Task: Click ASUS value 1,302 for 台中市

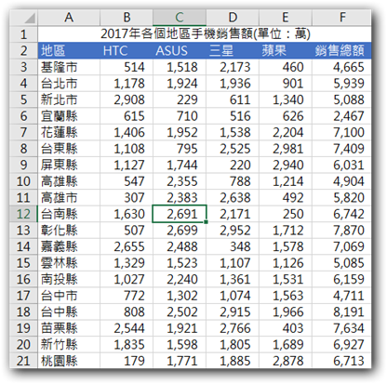Action: [180, 296]
